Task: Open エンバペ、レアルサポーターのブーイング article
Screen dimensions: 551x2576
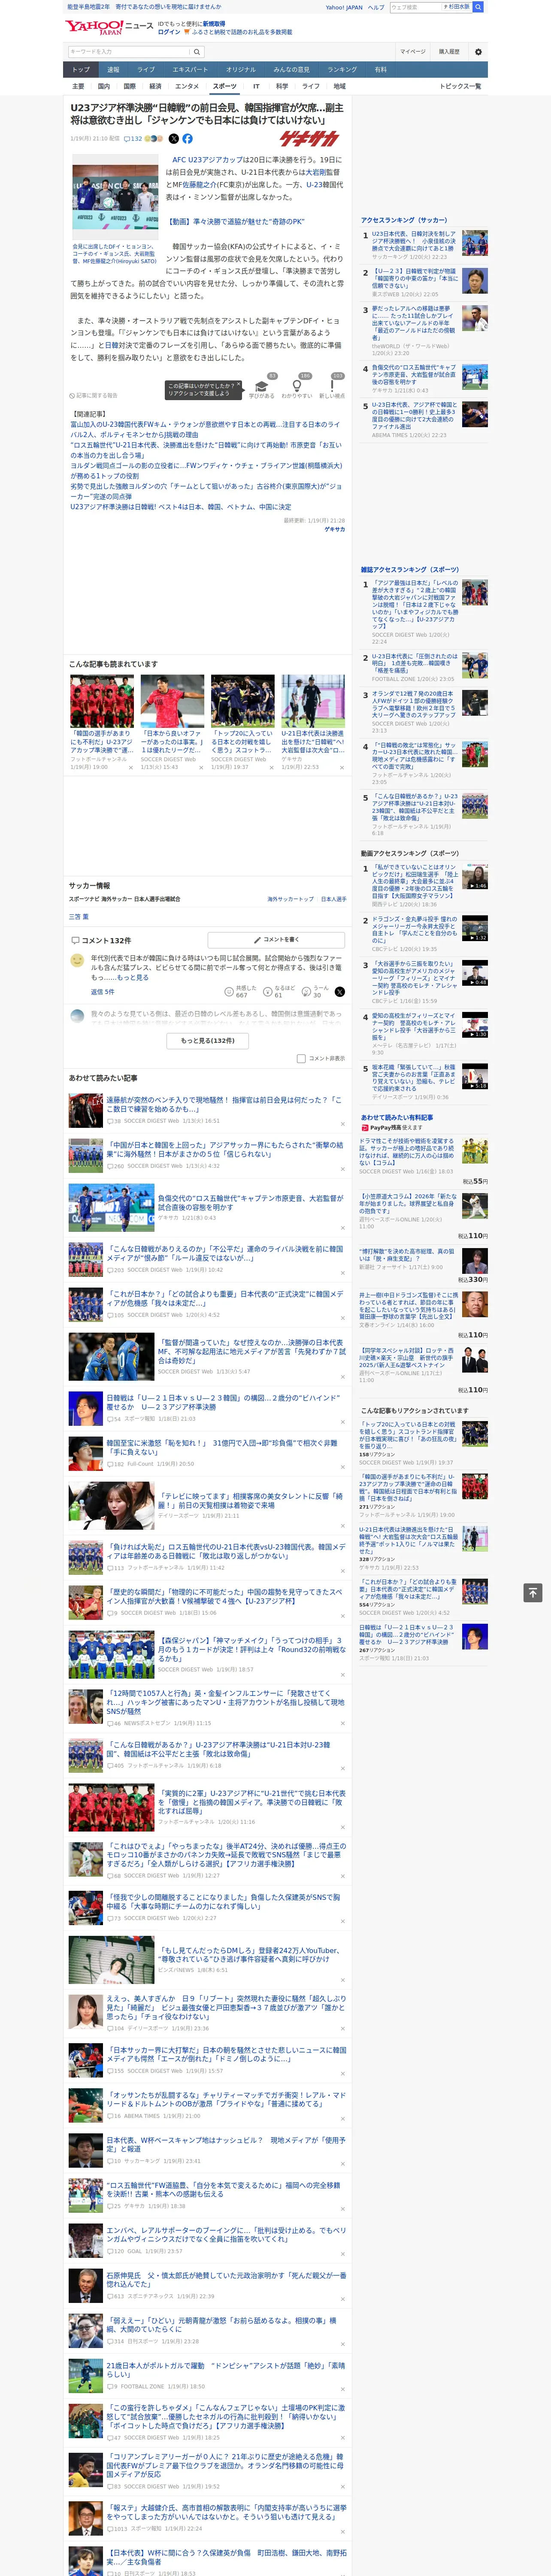Action: [x=226, y=2233]
